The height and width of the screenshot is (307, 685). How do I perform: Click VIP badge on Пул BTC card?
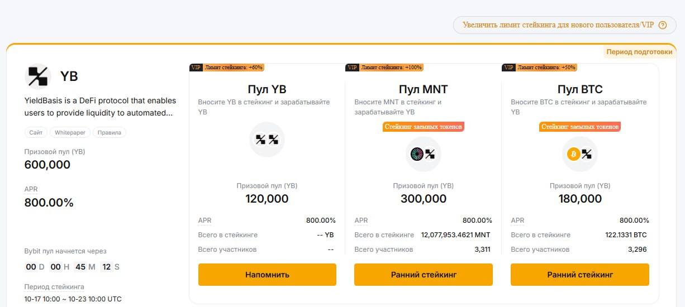pyautogui.click(x=509, y=68)
